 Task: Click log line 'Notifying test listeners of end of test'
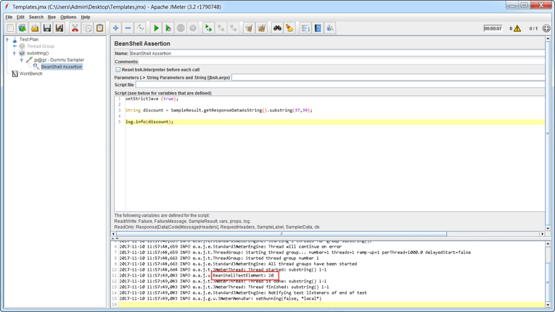pos(243,293)
